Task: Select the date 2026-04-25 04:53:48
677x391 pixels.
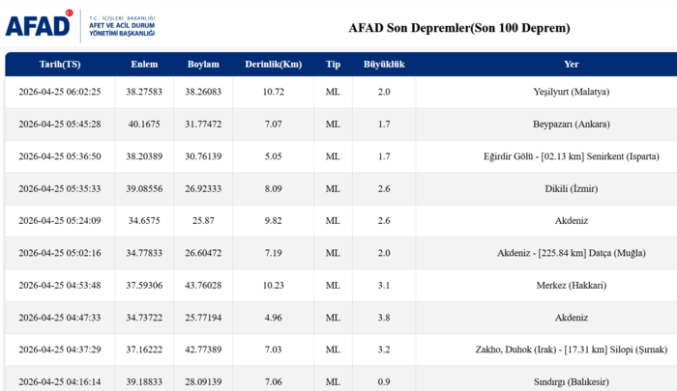Action: [x=60, y=286]
